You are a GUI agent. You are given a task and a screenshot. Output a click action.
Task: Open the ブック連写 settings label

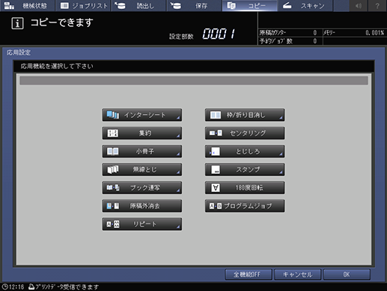point(145,187)
